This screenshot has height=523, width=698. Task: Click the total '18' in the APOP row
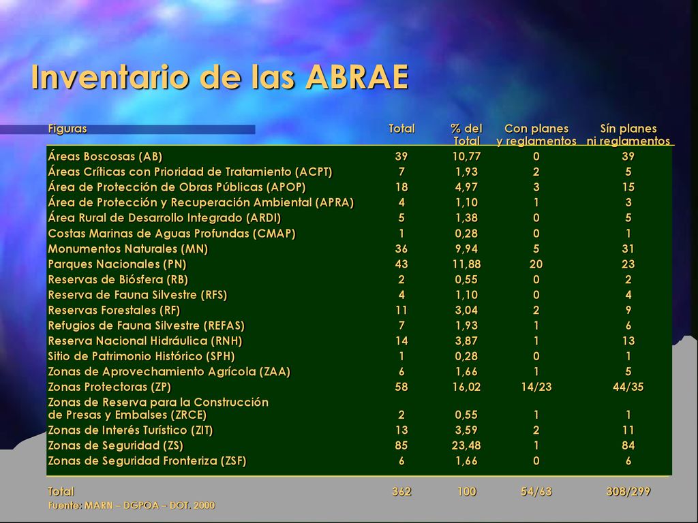tap(401, 187)
